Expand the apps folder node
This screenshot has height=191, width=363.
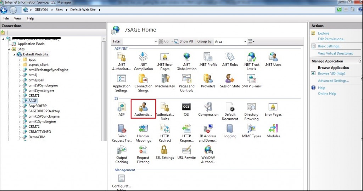point(20,60)
